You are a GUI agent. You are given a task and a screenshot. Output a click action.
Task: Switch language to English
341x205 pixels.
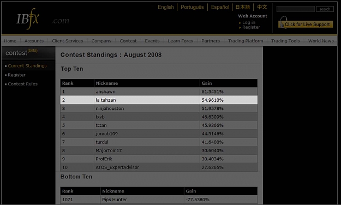[x=166, y=7]
